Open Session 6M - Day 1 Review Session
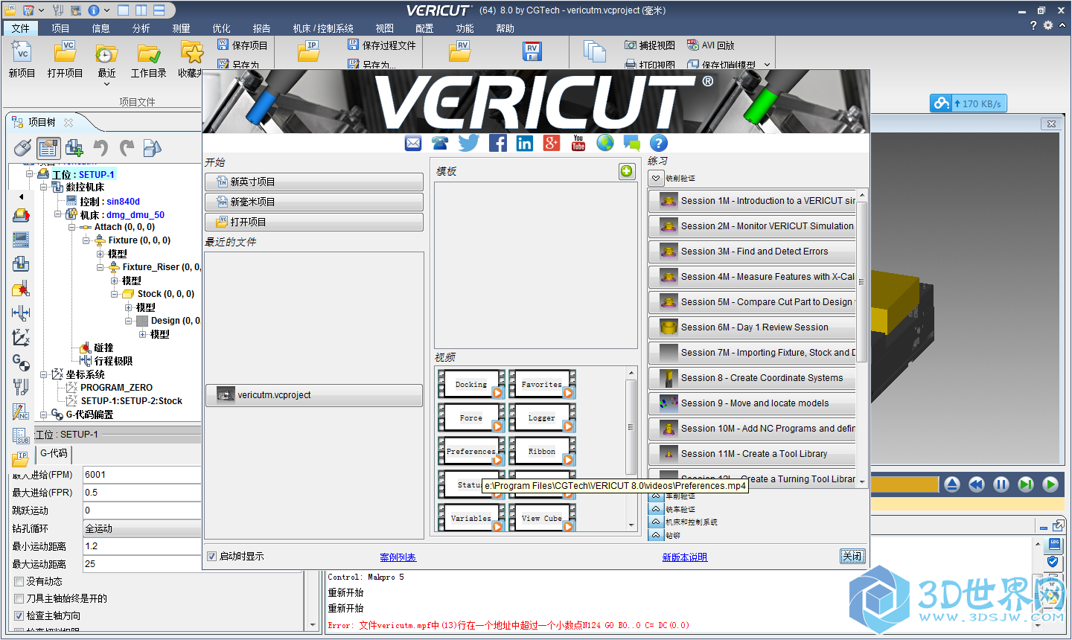This screenshot has height=640, width=1072. [x=752, y=327]
